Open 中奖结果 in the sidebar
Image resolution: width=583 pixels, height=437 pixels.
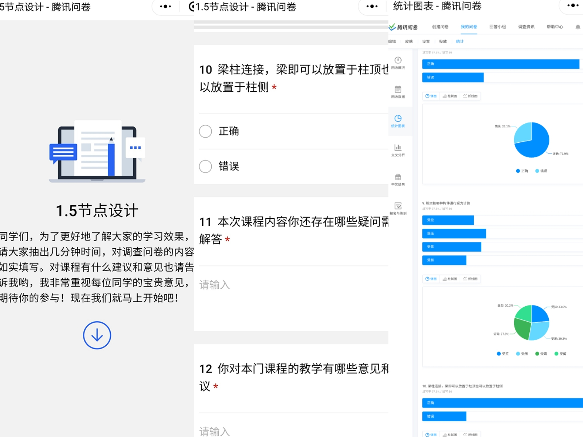point(398,179)
